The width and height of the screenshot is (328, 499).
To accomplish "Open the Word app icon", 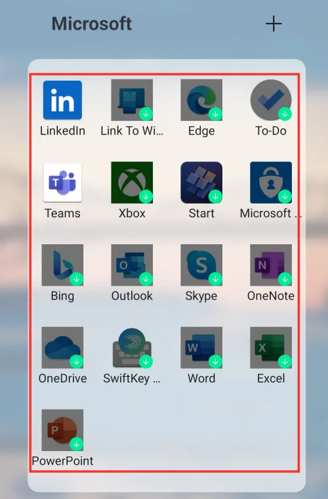I will 201,347.
